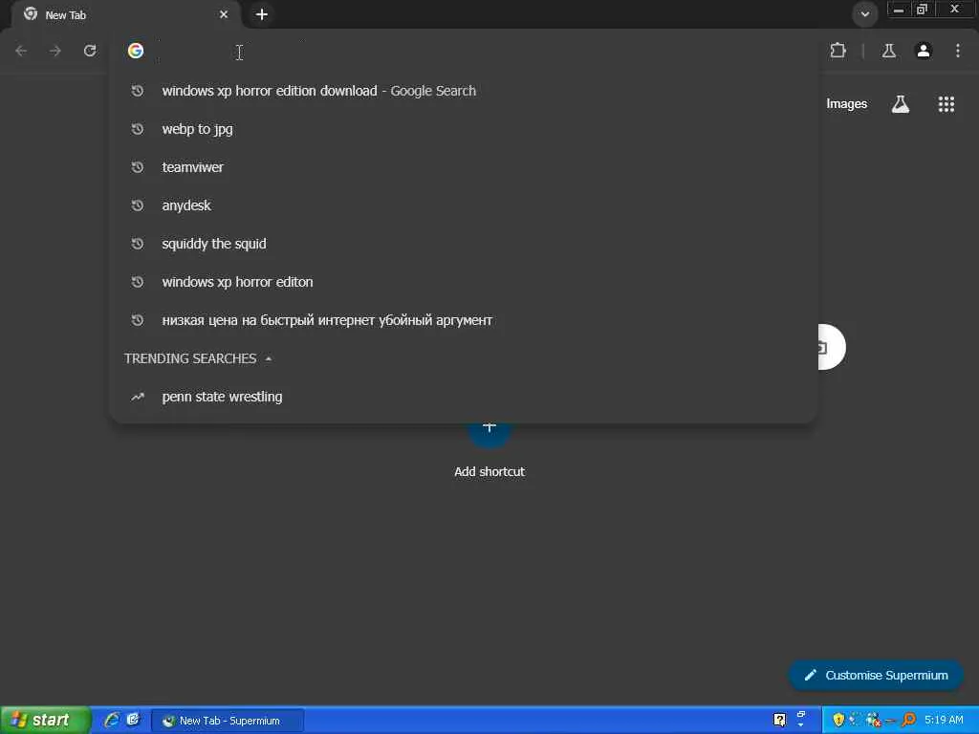979x734 pixels.
Task: Open the Images link
Action: coord(847,104)
